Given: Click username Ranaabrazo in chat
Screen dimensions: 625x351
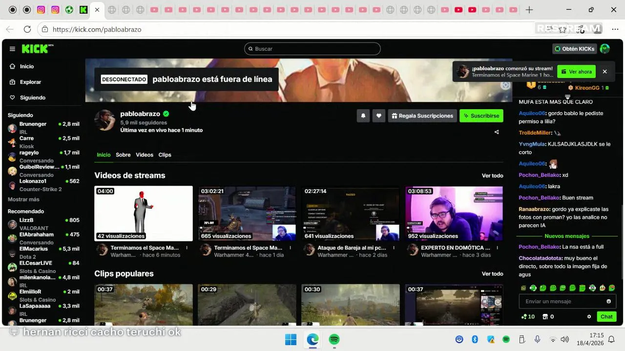Looking at the screenshot, I should (534, 209).
